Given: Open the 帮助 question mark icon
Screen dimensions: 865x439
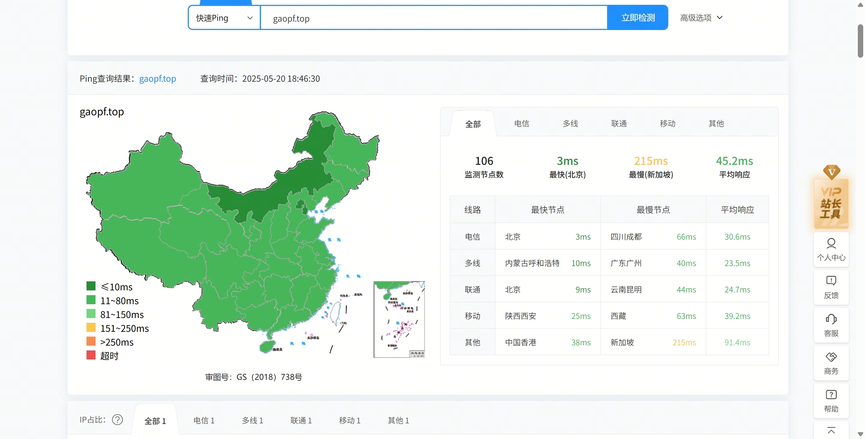Looking at the screenshot, I should (831, 401).
